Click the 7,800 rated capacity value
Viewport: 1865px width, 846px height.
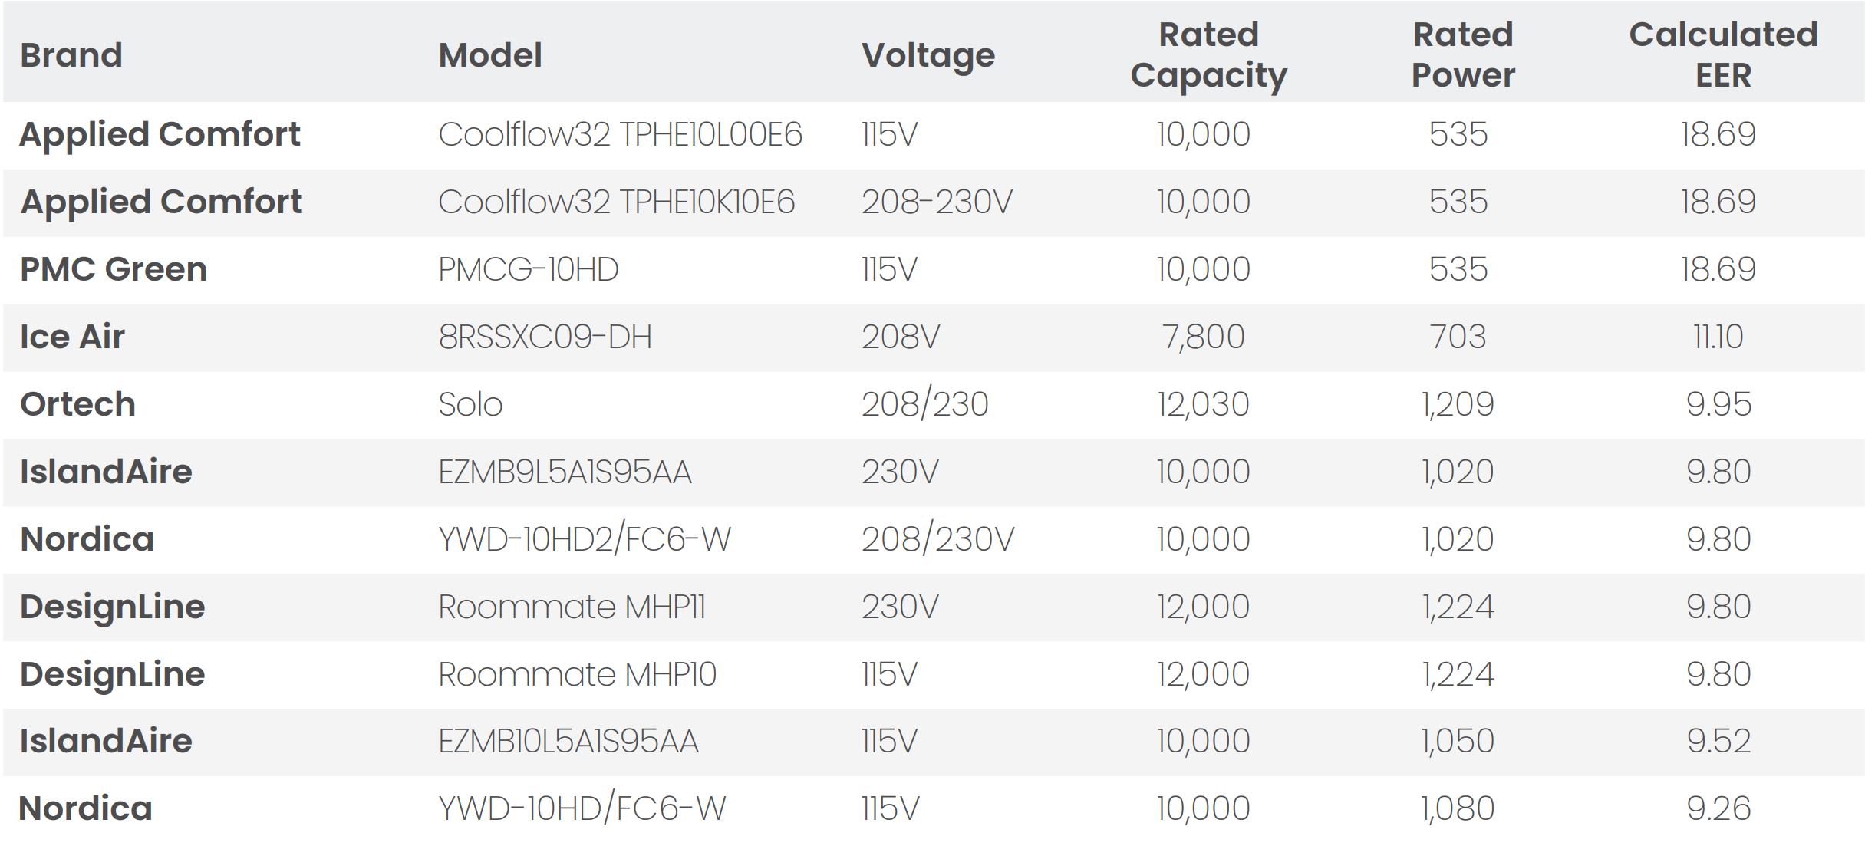[x=1203, y=337]
